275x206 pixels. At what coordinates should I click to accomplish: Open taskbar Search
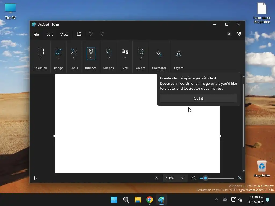click(x=126, y=200)
